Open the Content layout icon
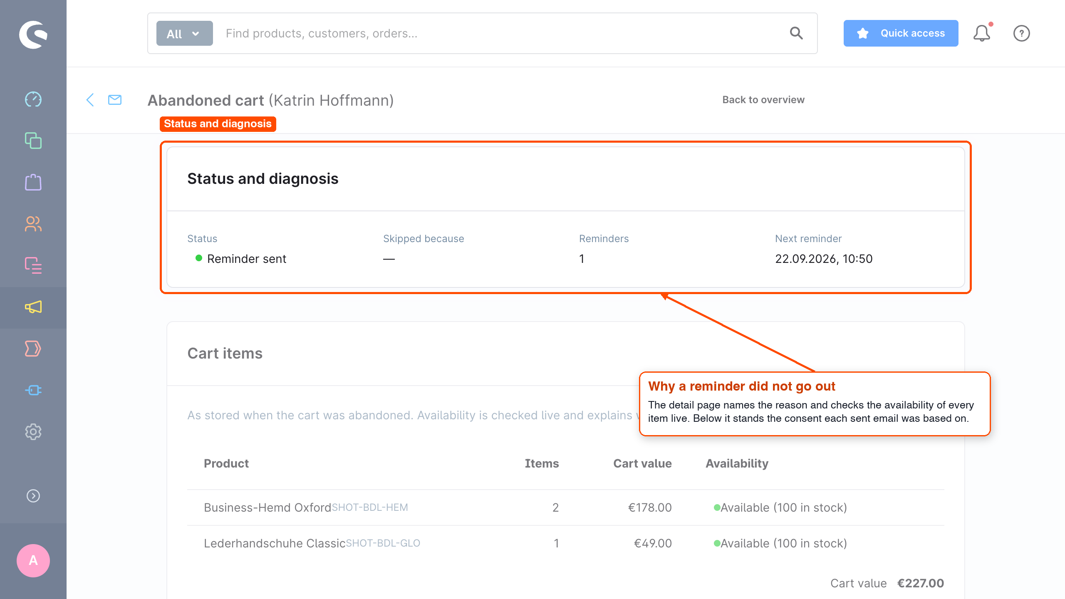1065x599 pixels. point(33,265)
